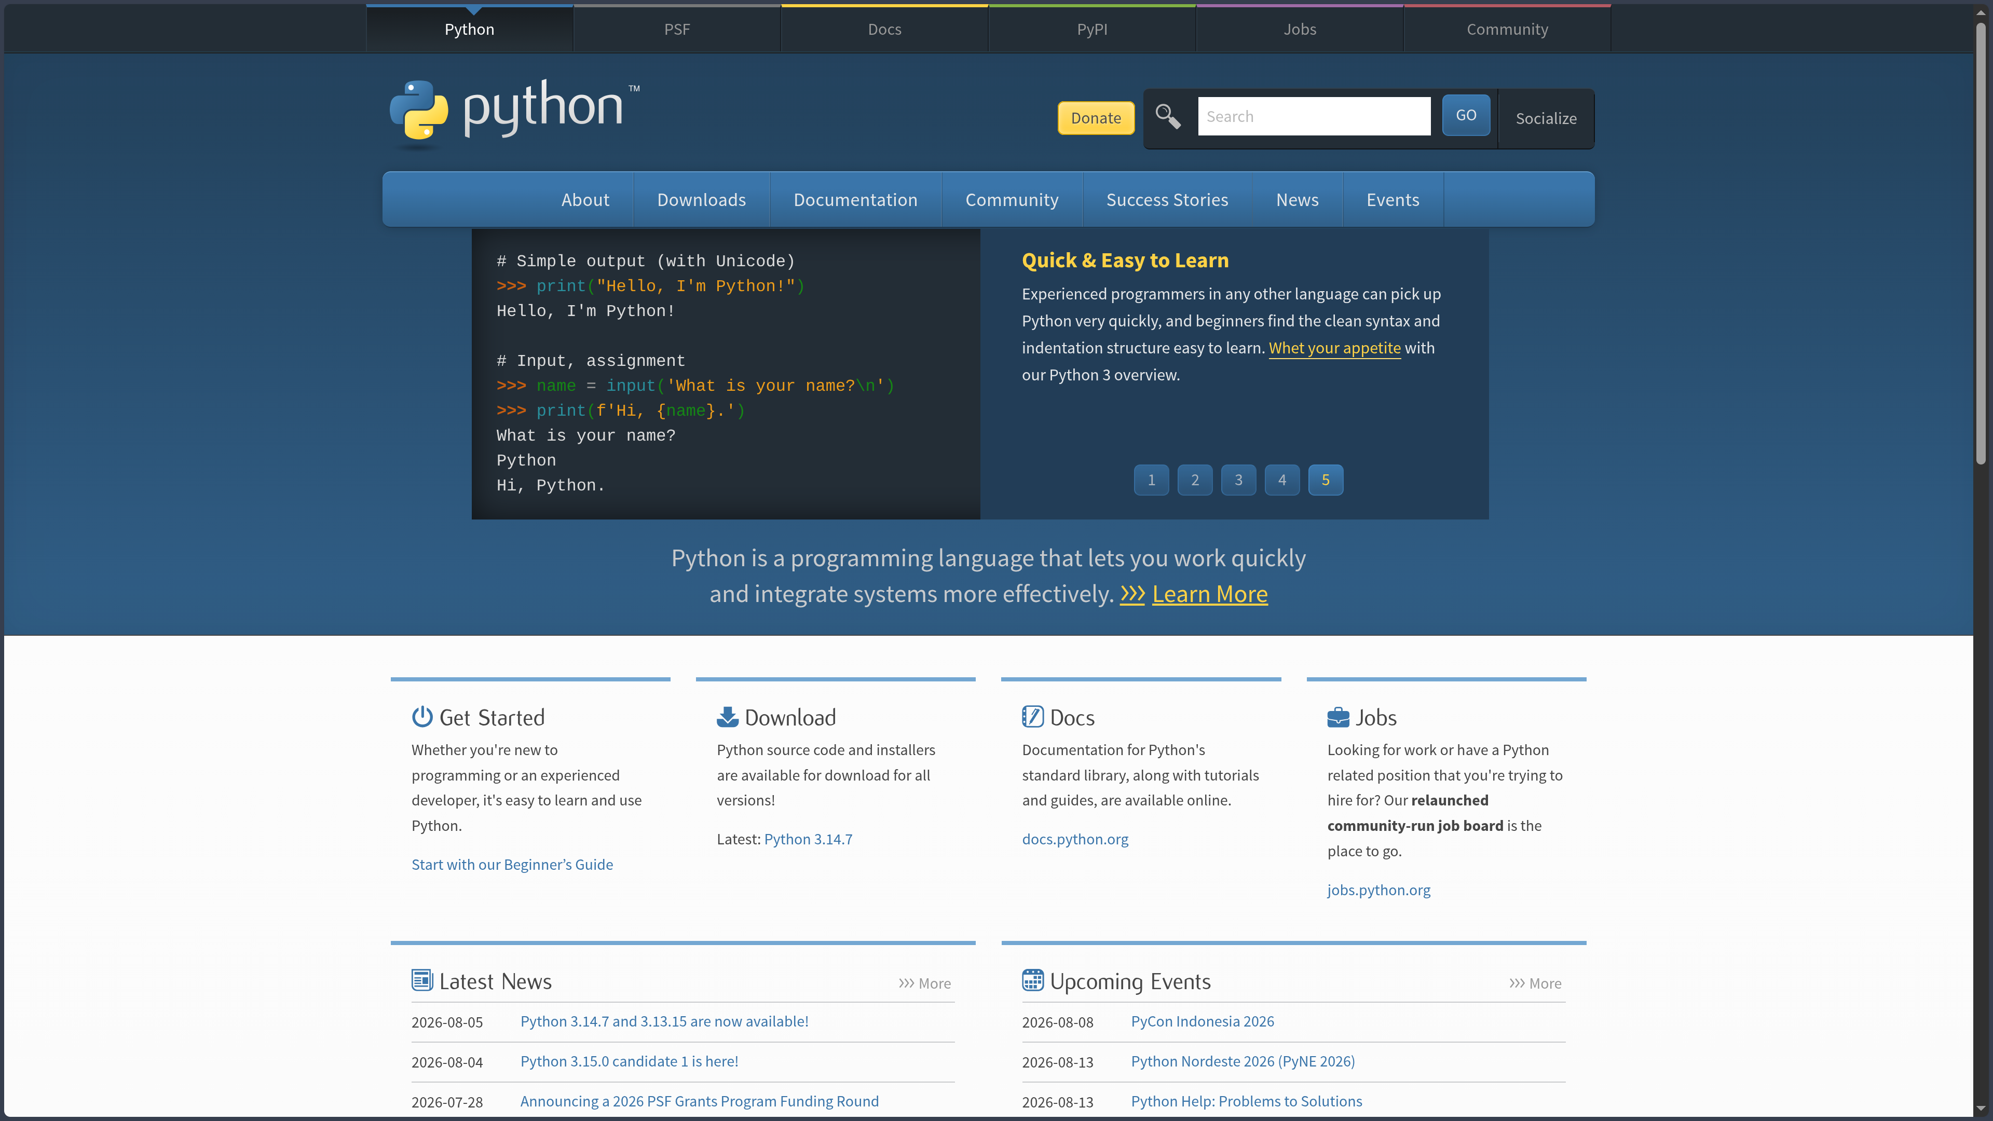1993x1121 pixels.
Task: Open the Community main navigation menu
Action: click(x=1011, y=200)
